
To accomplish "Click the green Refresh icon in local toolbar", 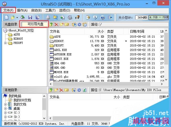I will pyautogui.click(x=84, y=90).
